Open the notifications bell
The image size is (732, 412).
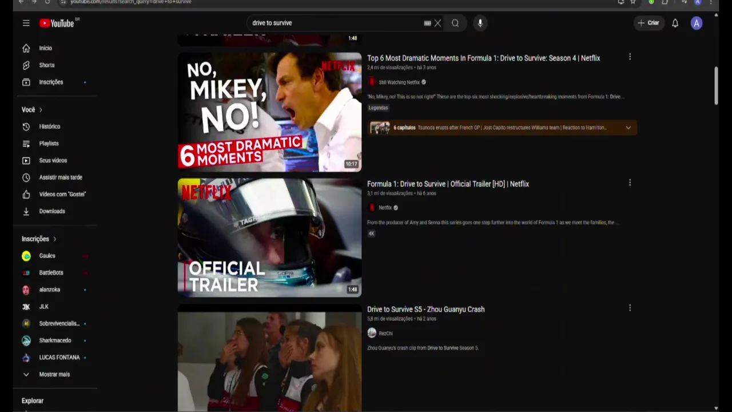(675, 23)
